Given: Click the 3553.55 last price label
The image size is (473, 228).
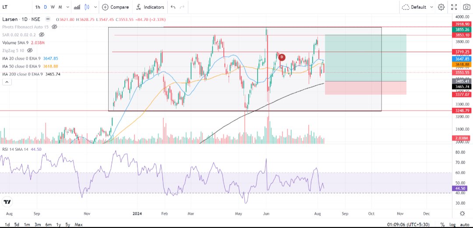Looking at the screenshot, I should pyautogui.click(x=462, y=72).
